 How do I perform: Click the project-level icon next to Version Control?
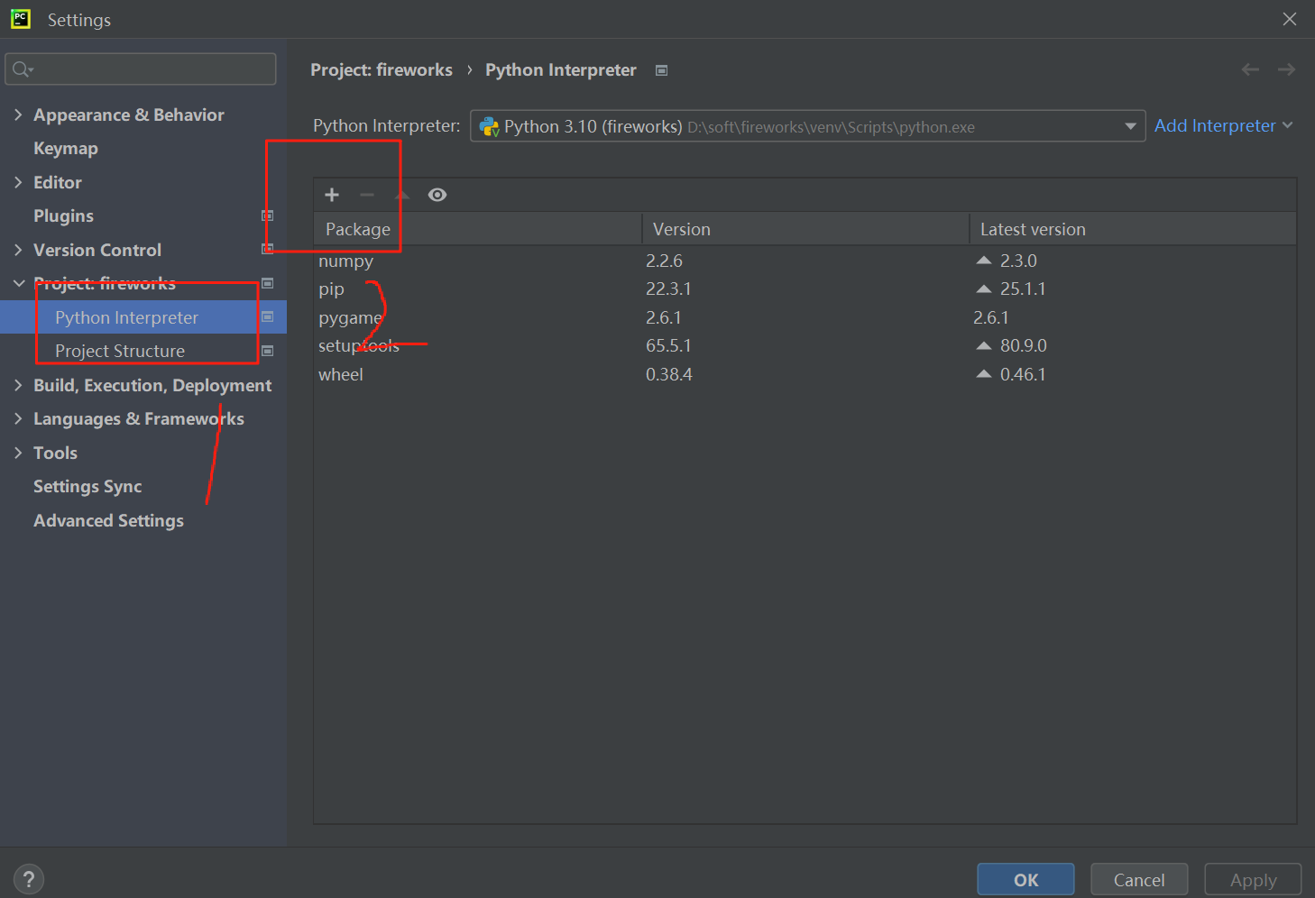(x=268, y=249)
